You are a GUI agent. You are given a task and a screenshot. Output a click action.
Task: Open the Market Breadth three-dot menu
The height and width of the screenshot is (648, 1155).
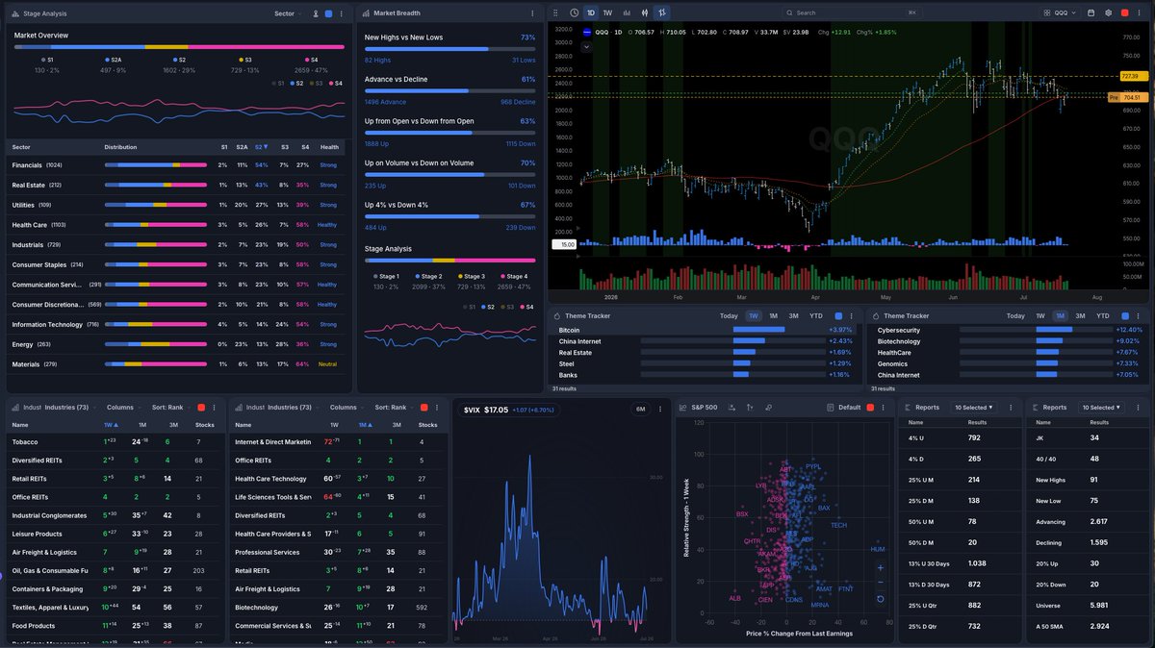coord(532,13)
